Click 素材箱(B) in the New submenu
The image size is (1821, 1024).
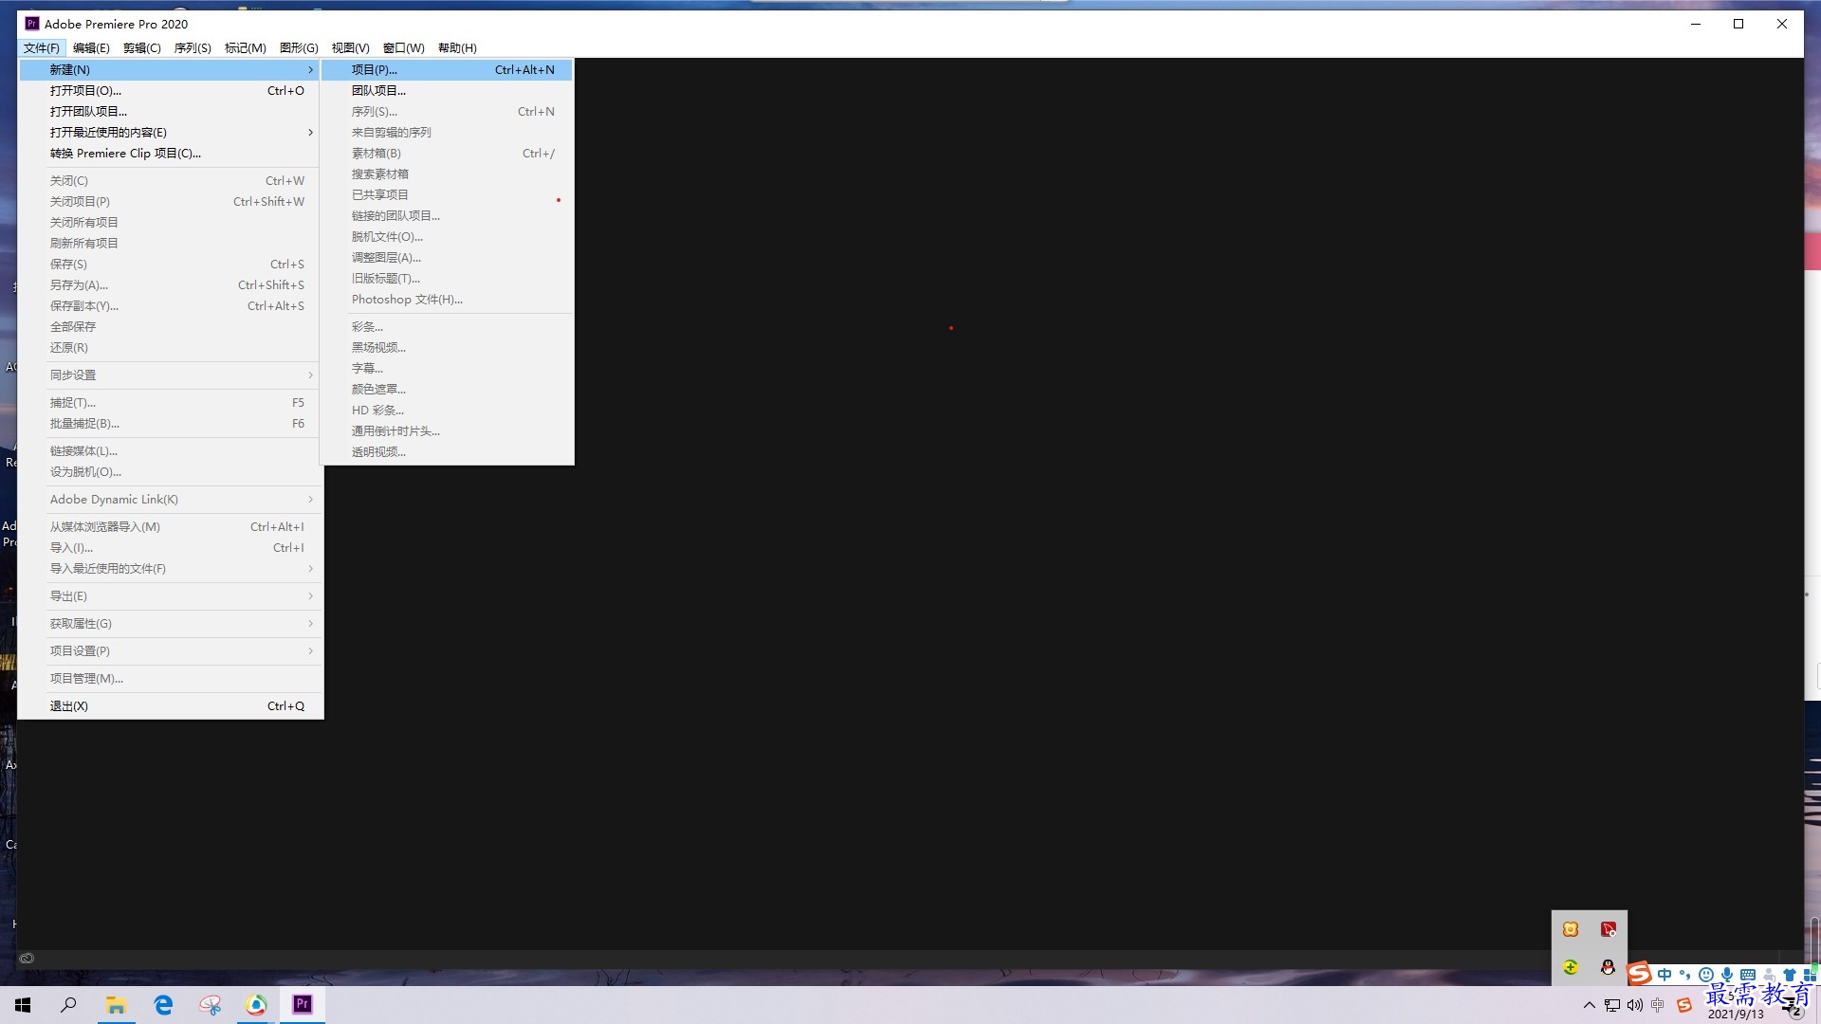coord(448,154)
